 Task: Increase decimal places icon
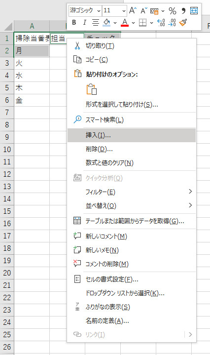161,22
